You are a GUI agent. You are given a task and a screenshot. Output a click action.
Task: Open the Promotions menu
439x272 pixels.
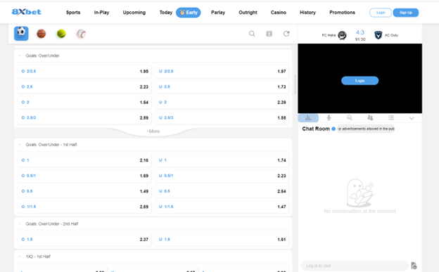click(342, 13)
